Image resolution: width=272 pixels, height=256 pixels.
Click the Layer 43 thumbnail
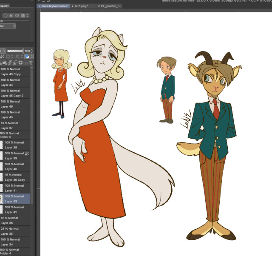coord(2,199)
